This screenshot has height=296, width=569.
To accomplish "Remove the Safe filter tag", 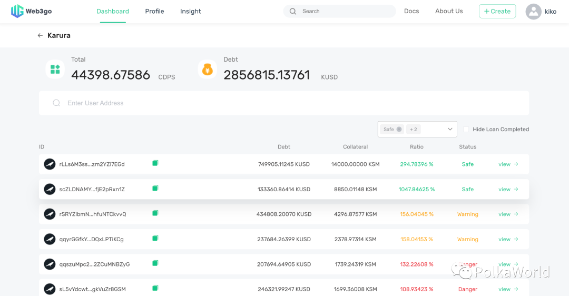I will [x=399, y=130].
